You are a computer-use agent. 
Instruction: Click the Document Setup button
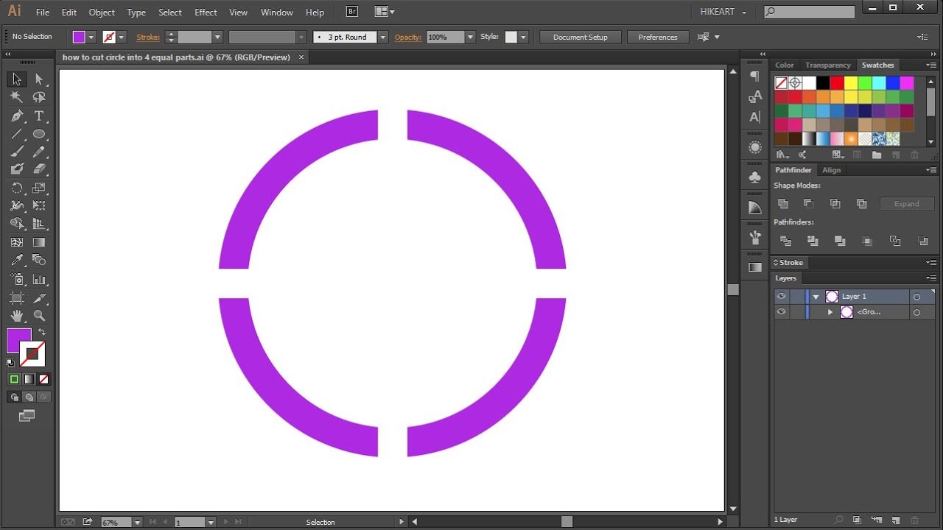(581, 37)
